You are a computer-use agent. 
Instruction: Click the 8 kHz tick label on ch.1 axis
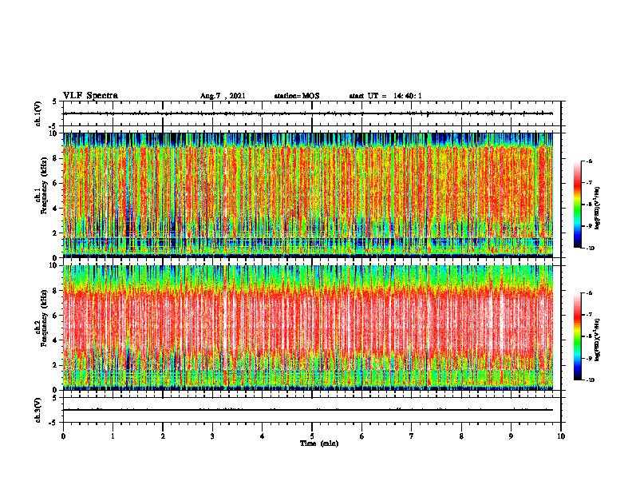point(55,158)
